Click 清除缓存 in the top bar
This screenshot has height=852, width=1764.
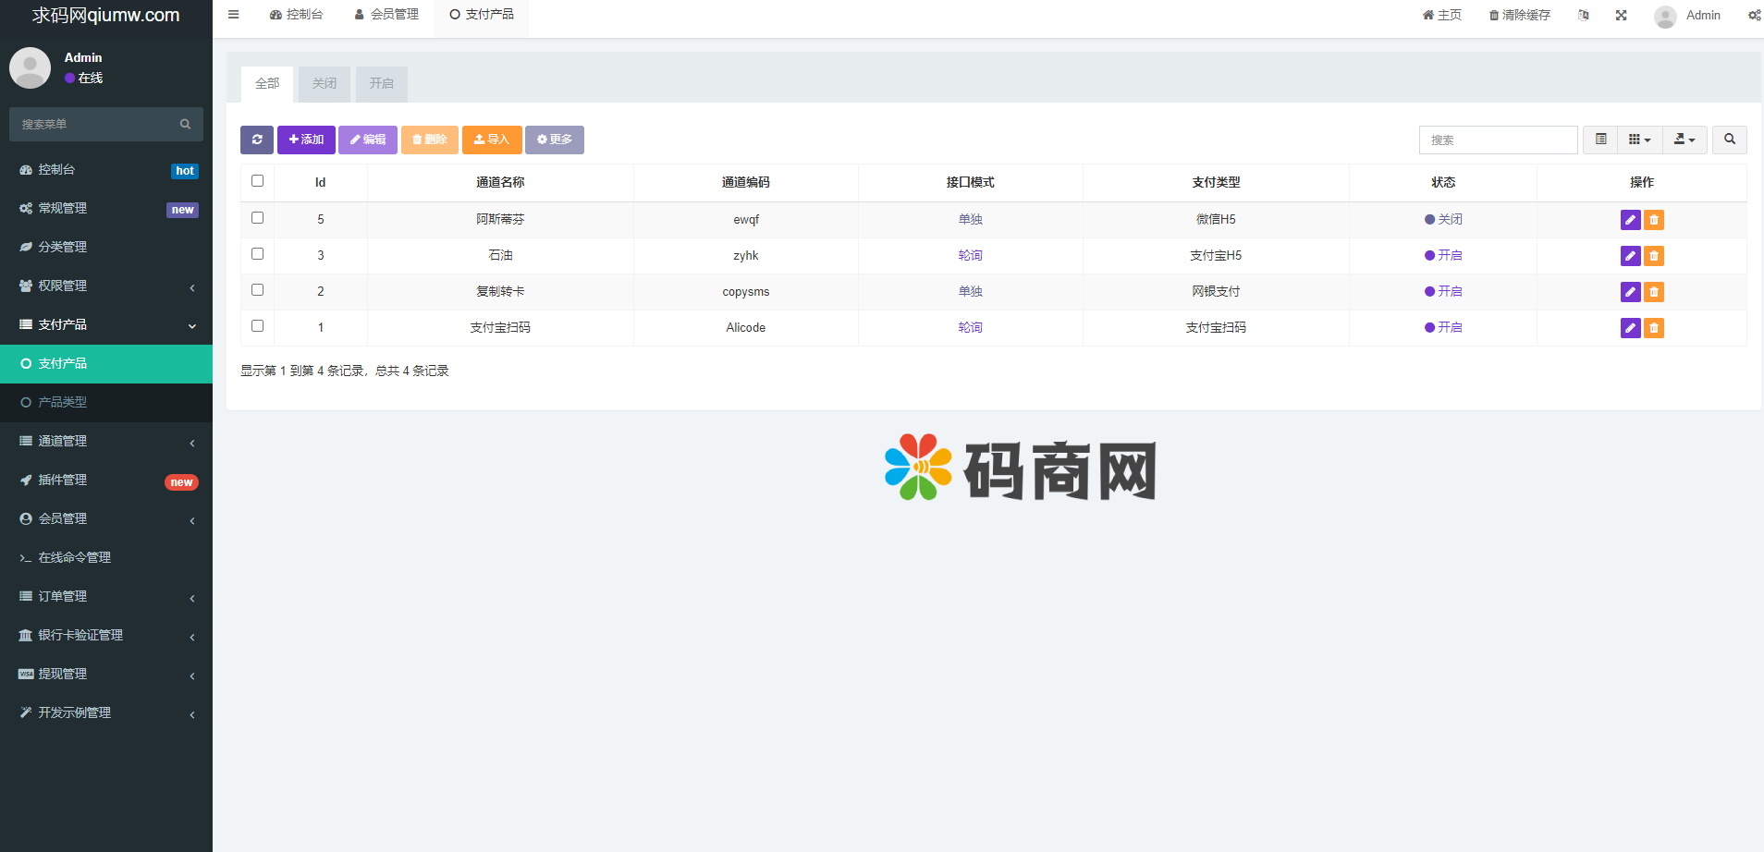click(1519, 16)
